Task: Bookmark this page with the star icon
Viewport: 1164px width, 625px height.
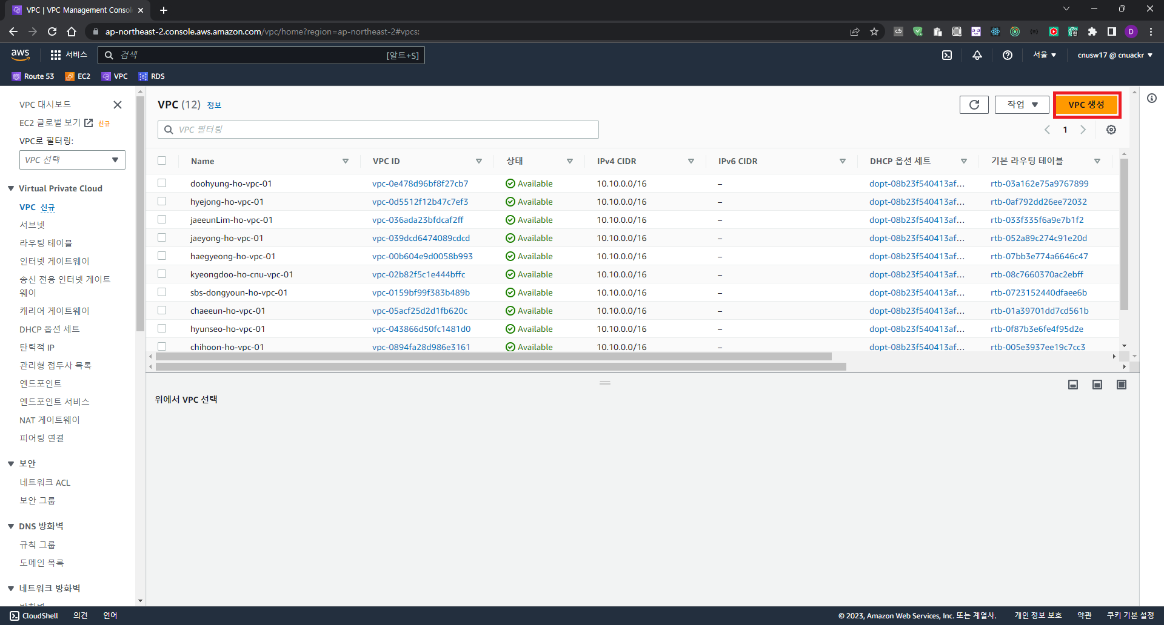Action: tap(874, 31)
